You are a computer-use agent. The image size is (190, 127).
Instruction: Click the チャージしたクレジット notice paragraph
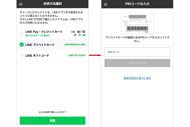point(51,17)
